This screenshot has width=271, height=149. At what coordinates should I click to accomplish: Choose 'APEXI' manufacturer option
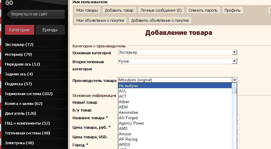175,145
